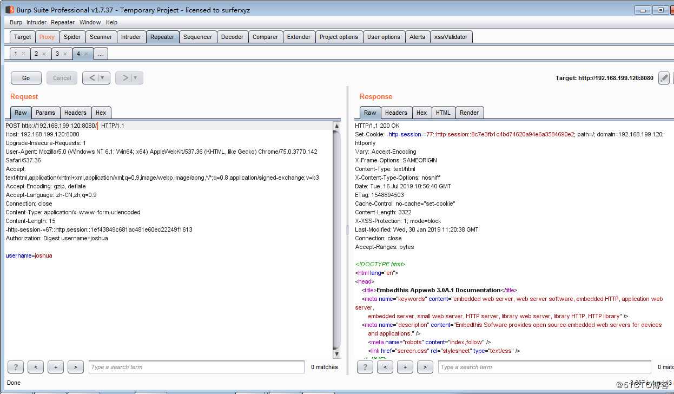Open the Target tab
The image size is (674, 394).
coord(23,37)
